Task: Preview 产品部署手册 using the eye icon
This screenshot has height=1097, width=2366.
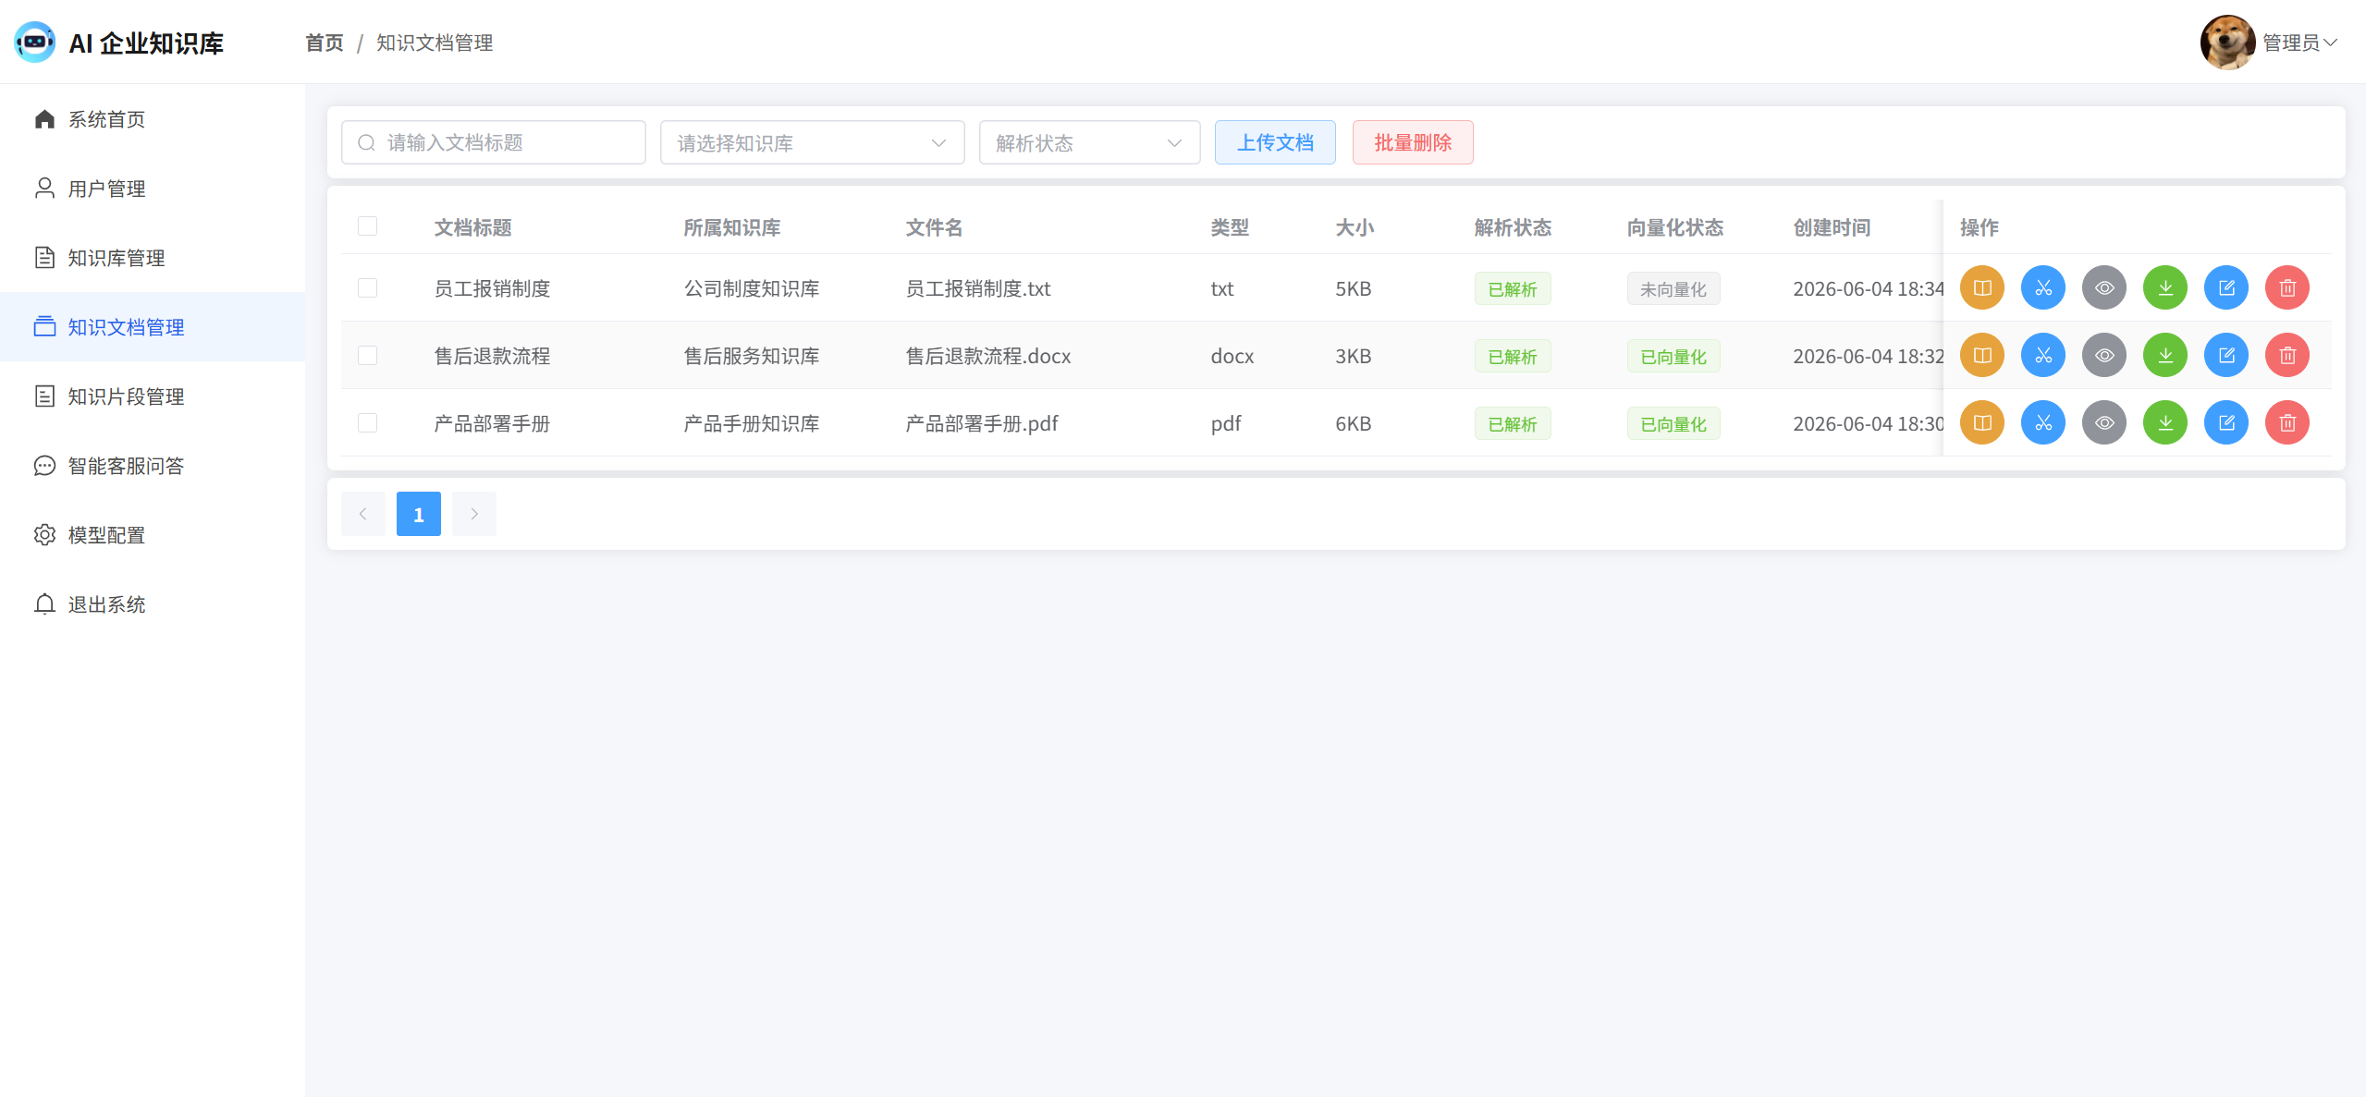Action: pyautogui.click(x=2103, y=423)
